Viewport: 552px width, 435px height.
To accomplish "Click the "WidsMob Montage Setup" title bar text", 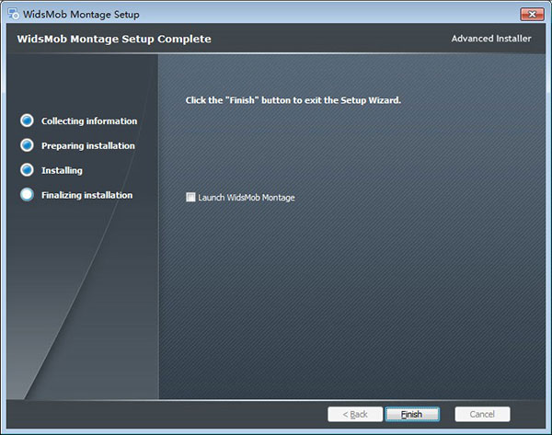I will (x=81, y=15).
